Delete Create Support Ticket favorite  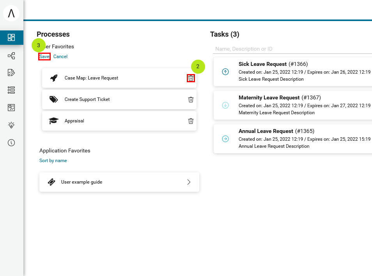pyautogui.click(x=191, y=99)
